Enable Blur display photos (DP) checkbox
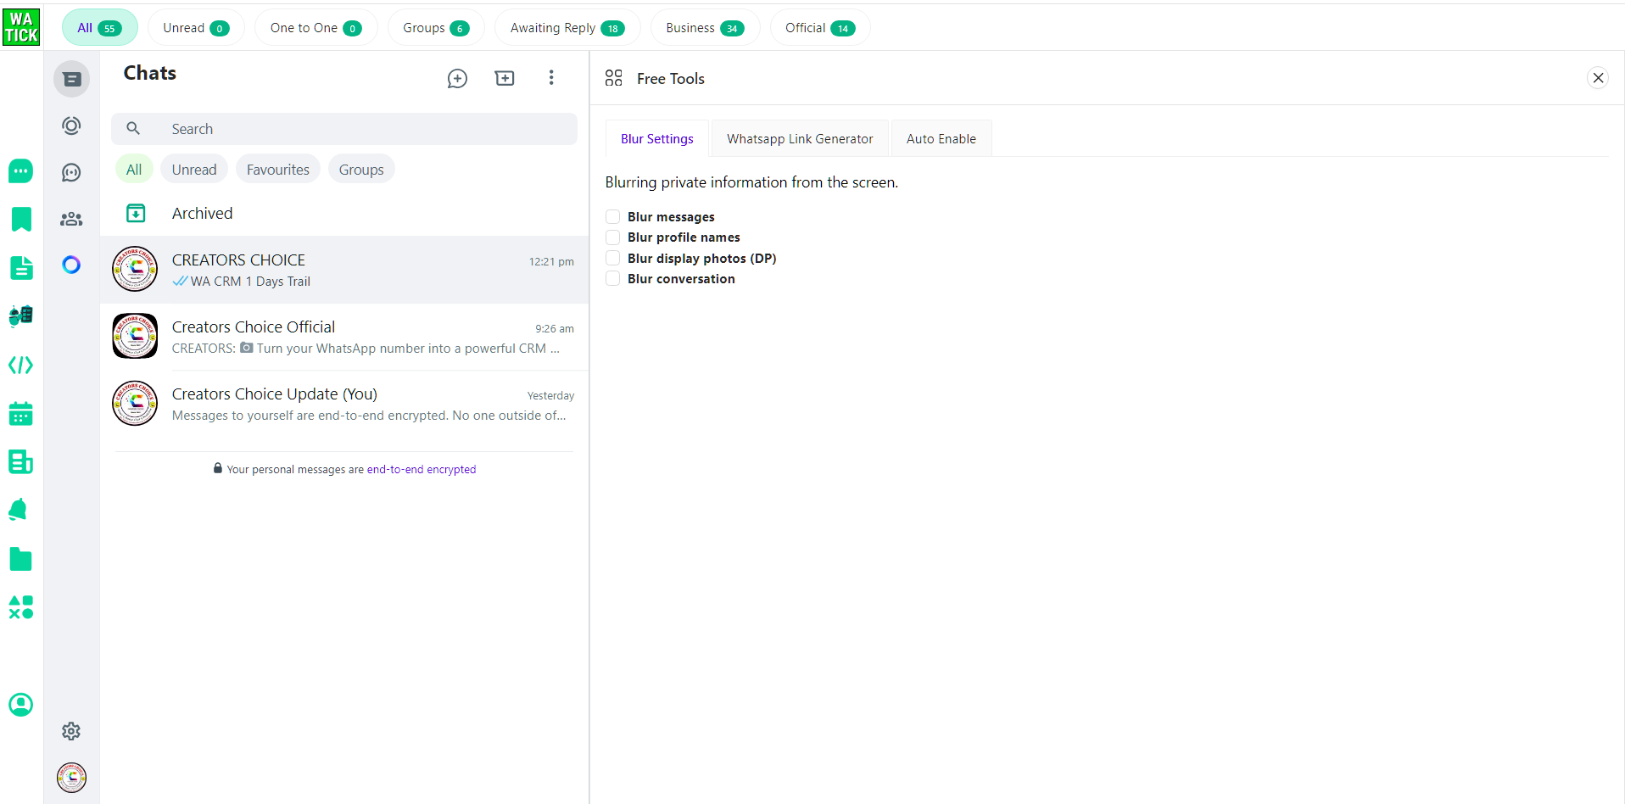The height and width of the screenshot is (804, 1625). coord(613,258)
